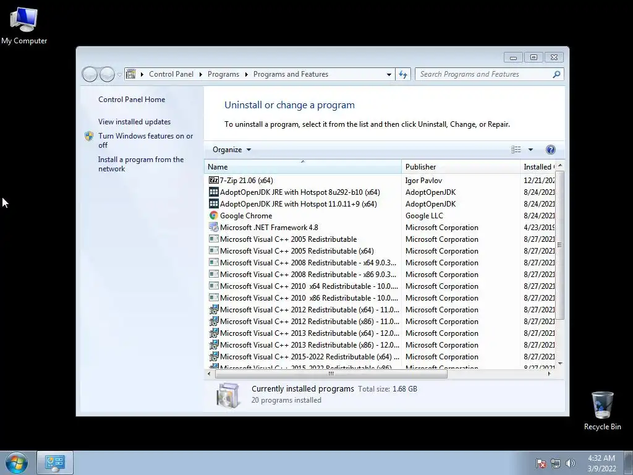The height and width of the screenshot is (475, 633).
Task: Click the vertical scrollbar down arrow
Action: (x=559, y=364)
